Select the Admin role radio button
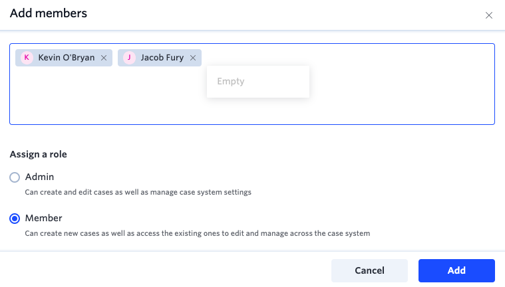 (x=15, y=177)
